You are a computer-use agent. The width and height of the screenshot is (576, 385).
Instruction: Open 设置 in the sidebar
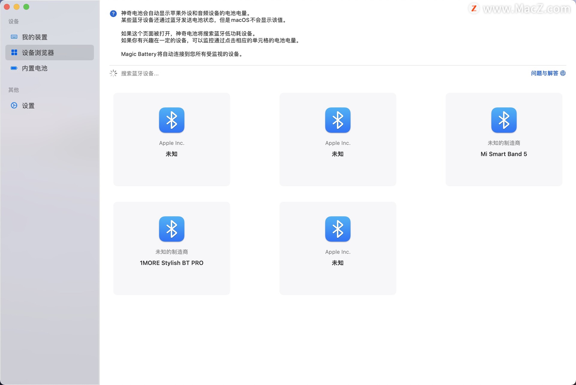[x=49, y=106]
